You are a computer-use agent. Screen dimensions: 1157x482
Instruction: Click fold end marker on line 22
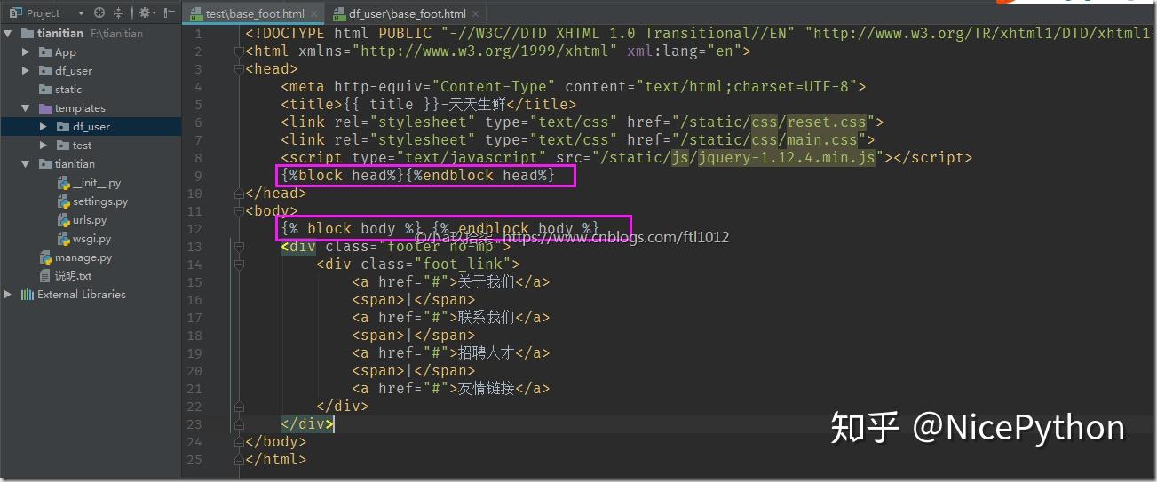coord(238,407)
